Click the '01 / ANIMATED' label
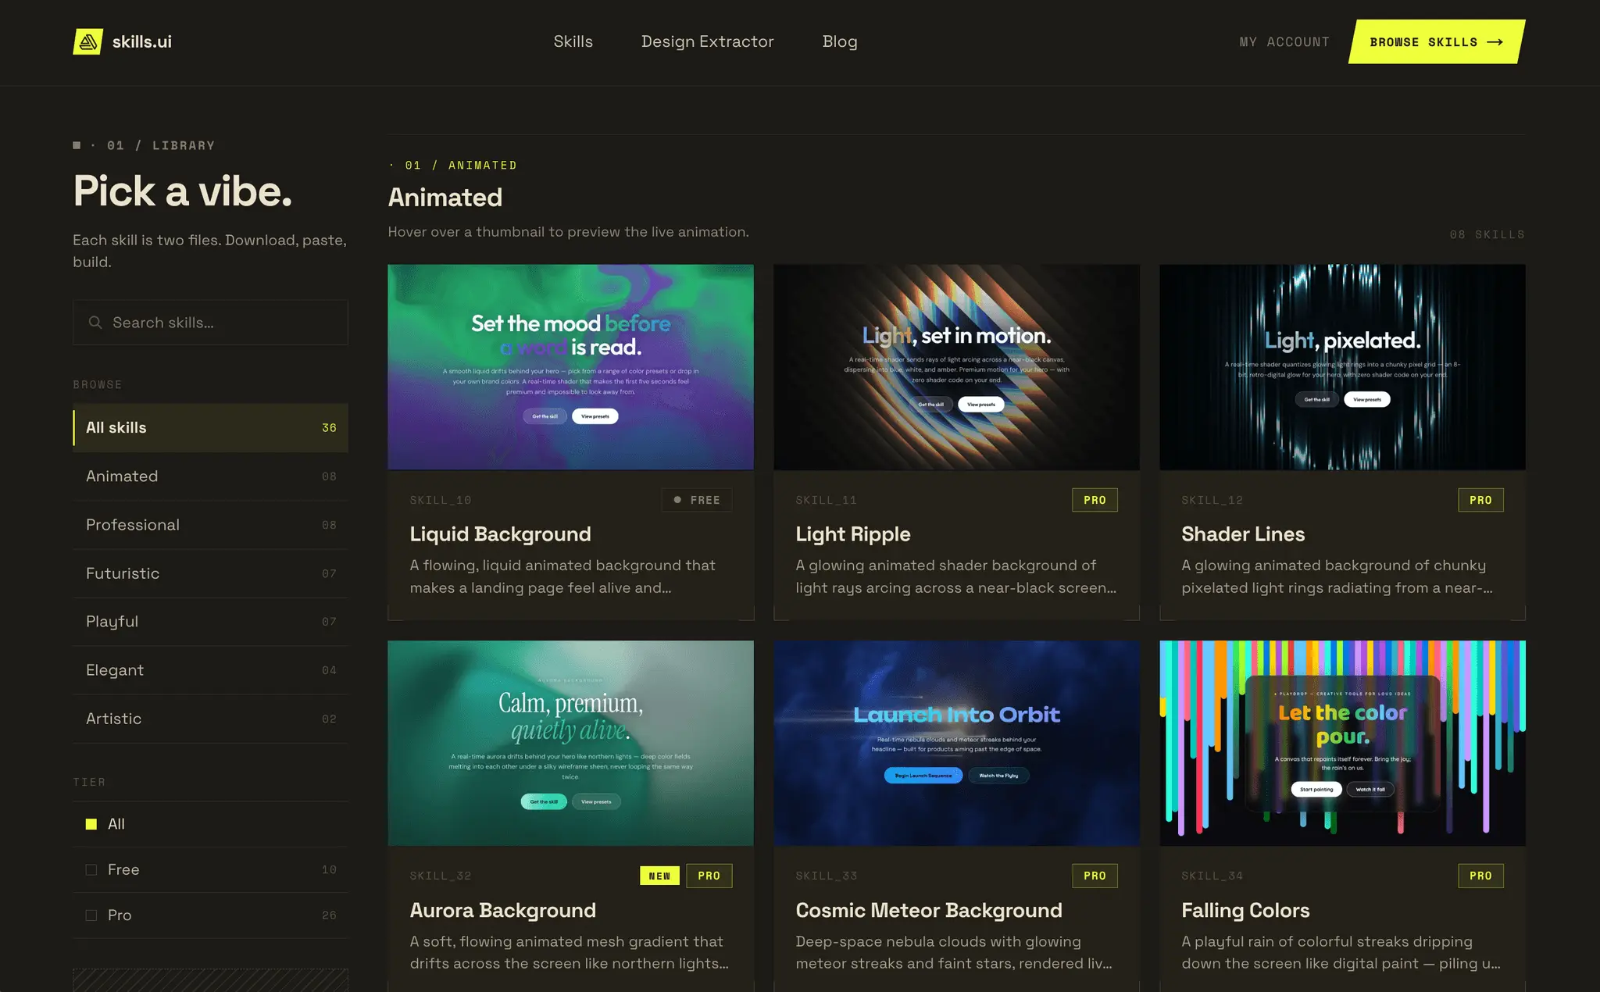Image resolution: width=1600 pixels, height=992 pixels. 461,166
